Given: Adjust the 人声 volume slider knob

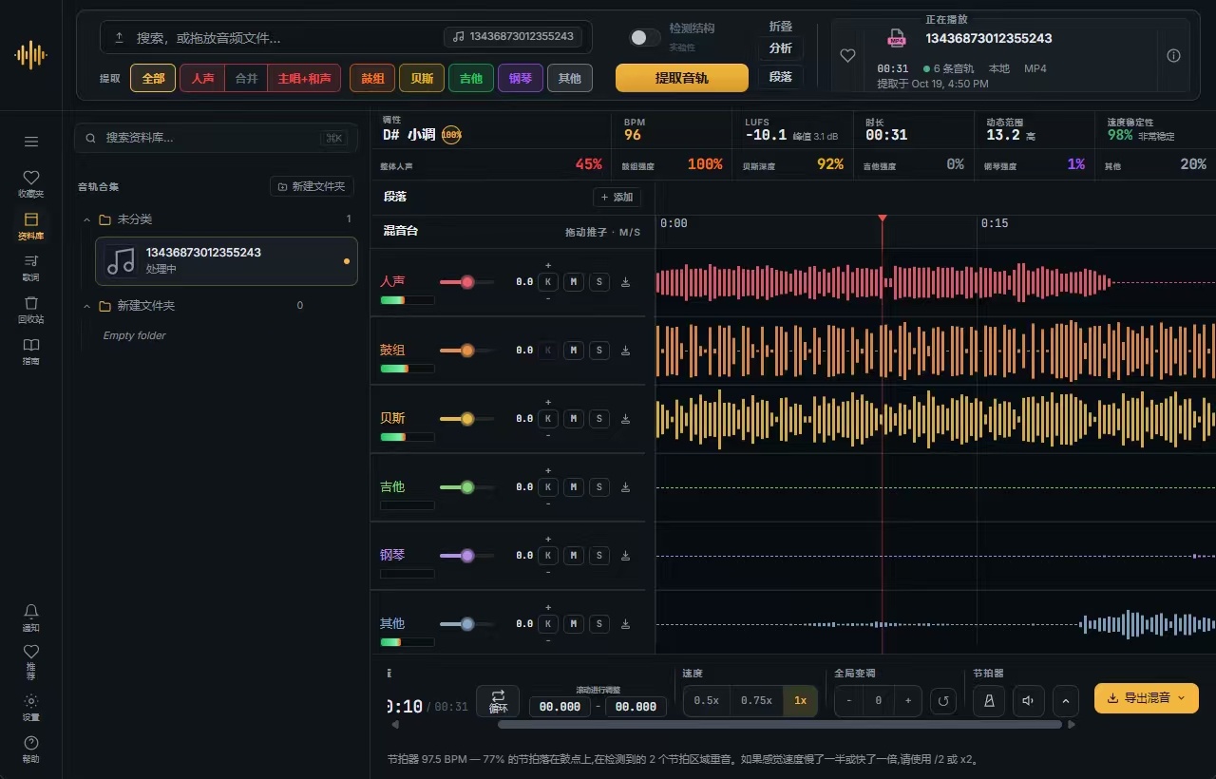Looking at the screenshot, I should click(467, 282).
